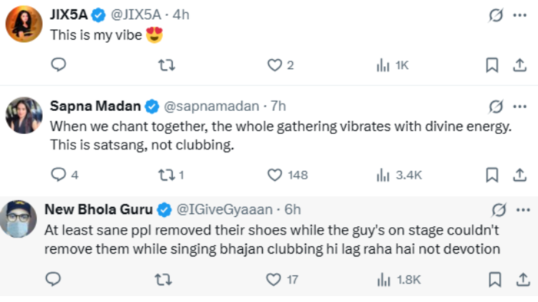Open more options menu on JIX5A tweet
The height and width of the screenshot is (302, 538).
tap(520, 15)
